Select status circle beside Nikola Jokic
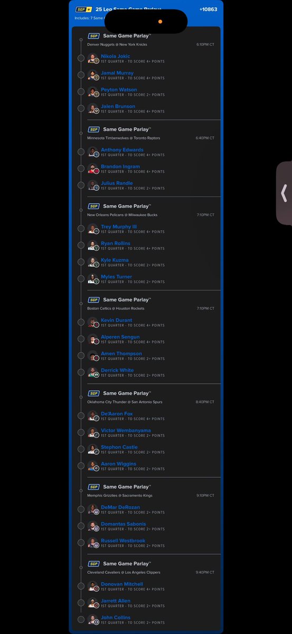Image resolution: width=292 pixels, height=634 pixels. pos(81,58)
